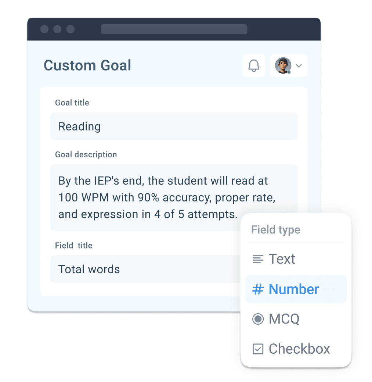The image size is (372, 382).
Task: Choose MCQ from the field type list
Action: pyautogui.click(x=296, y=319)
